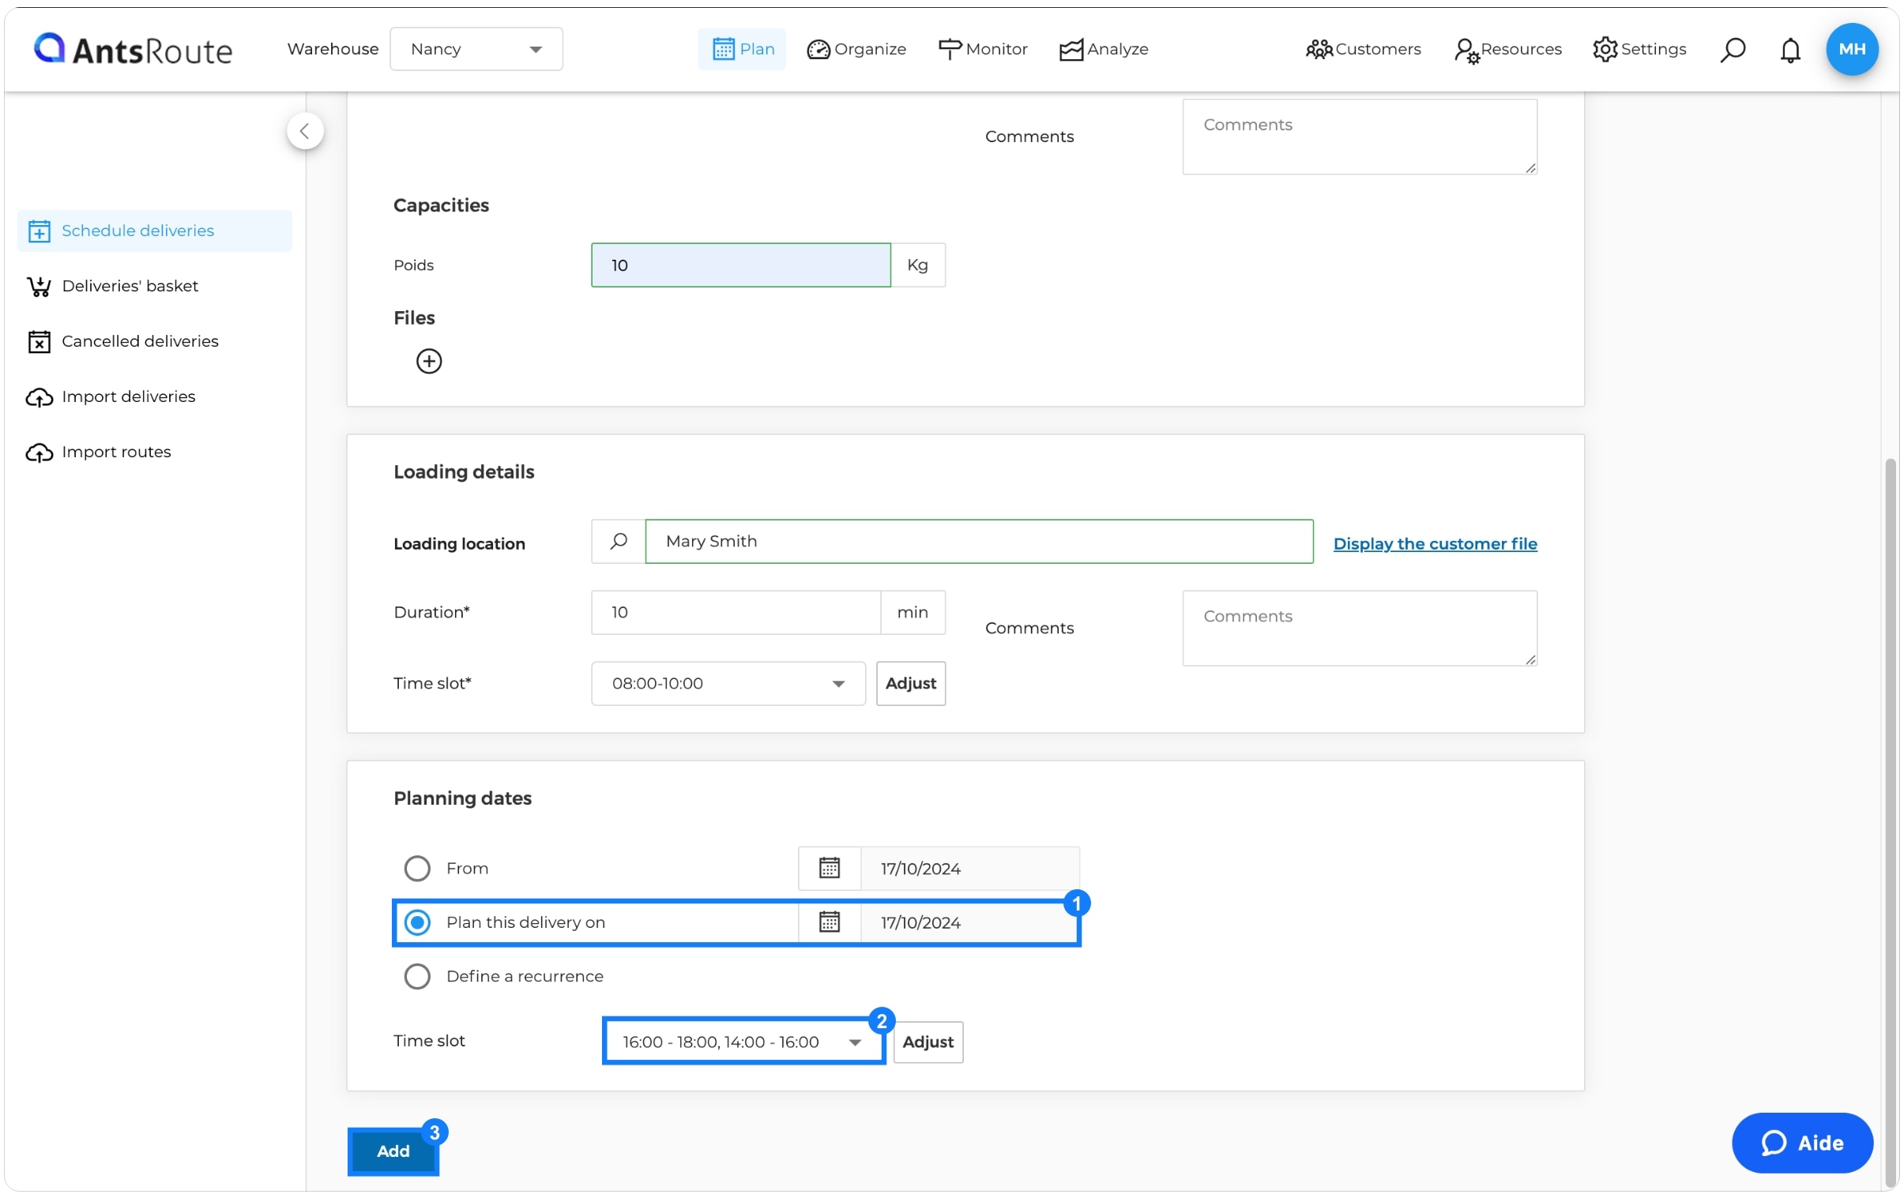Open calendar icon for Plan this delivery on
The width and height of the screenshot is (1904, 1198).
[829, 922]
